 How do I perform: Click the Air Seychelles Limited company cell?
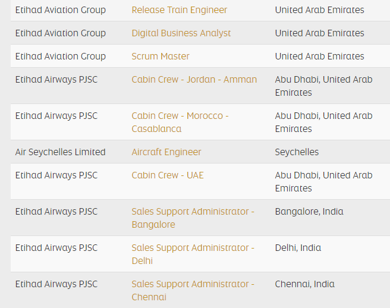point(60,152)
